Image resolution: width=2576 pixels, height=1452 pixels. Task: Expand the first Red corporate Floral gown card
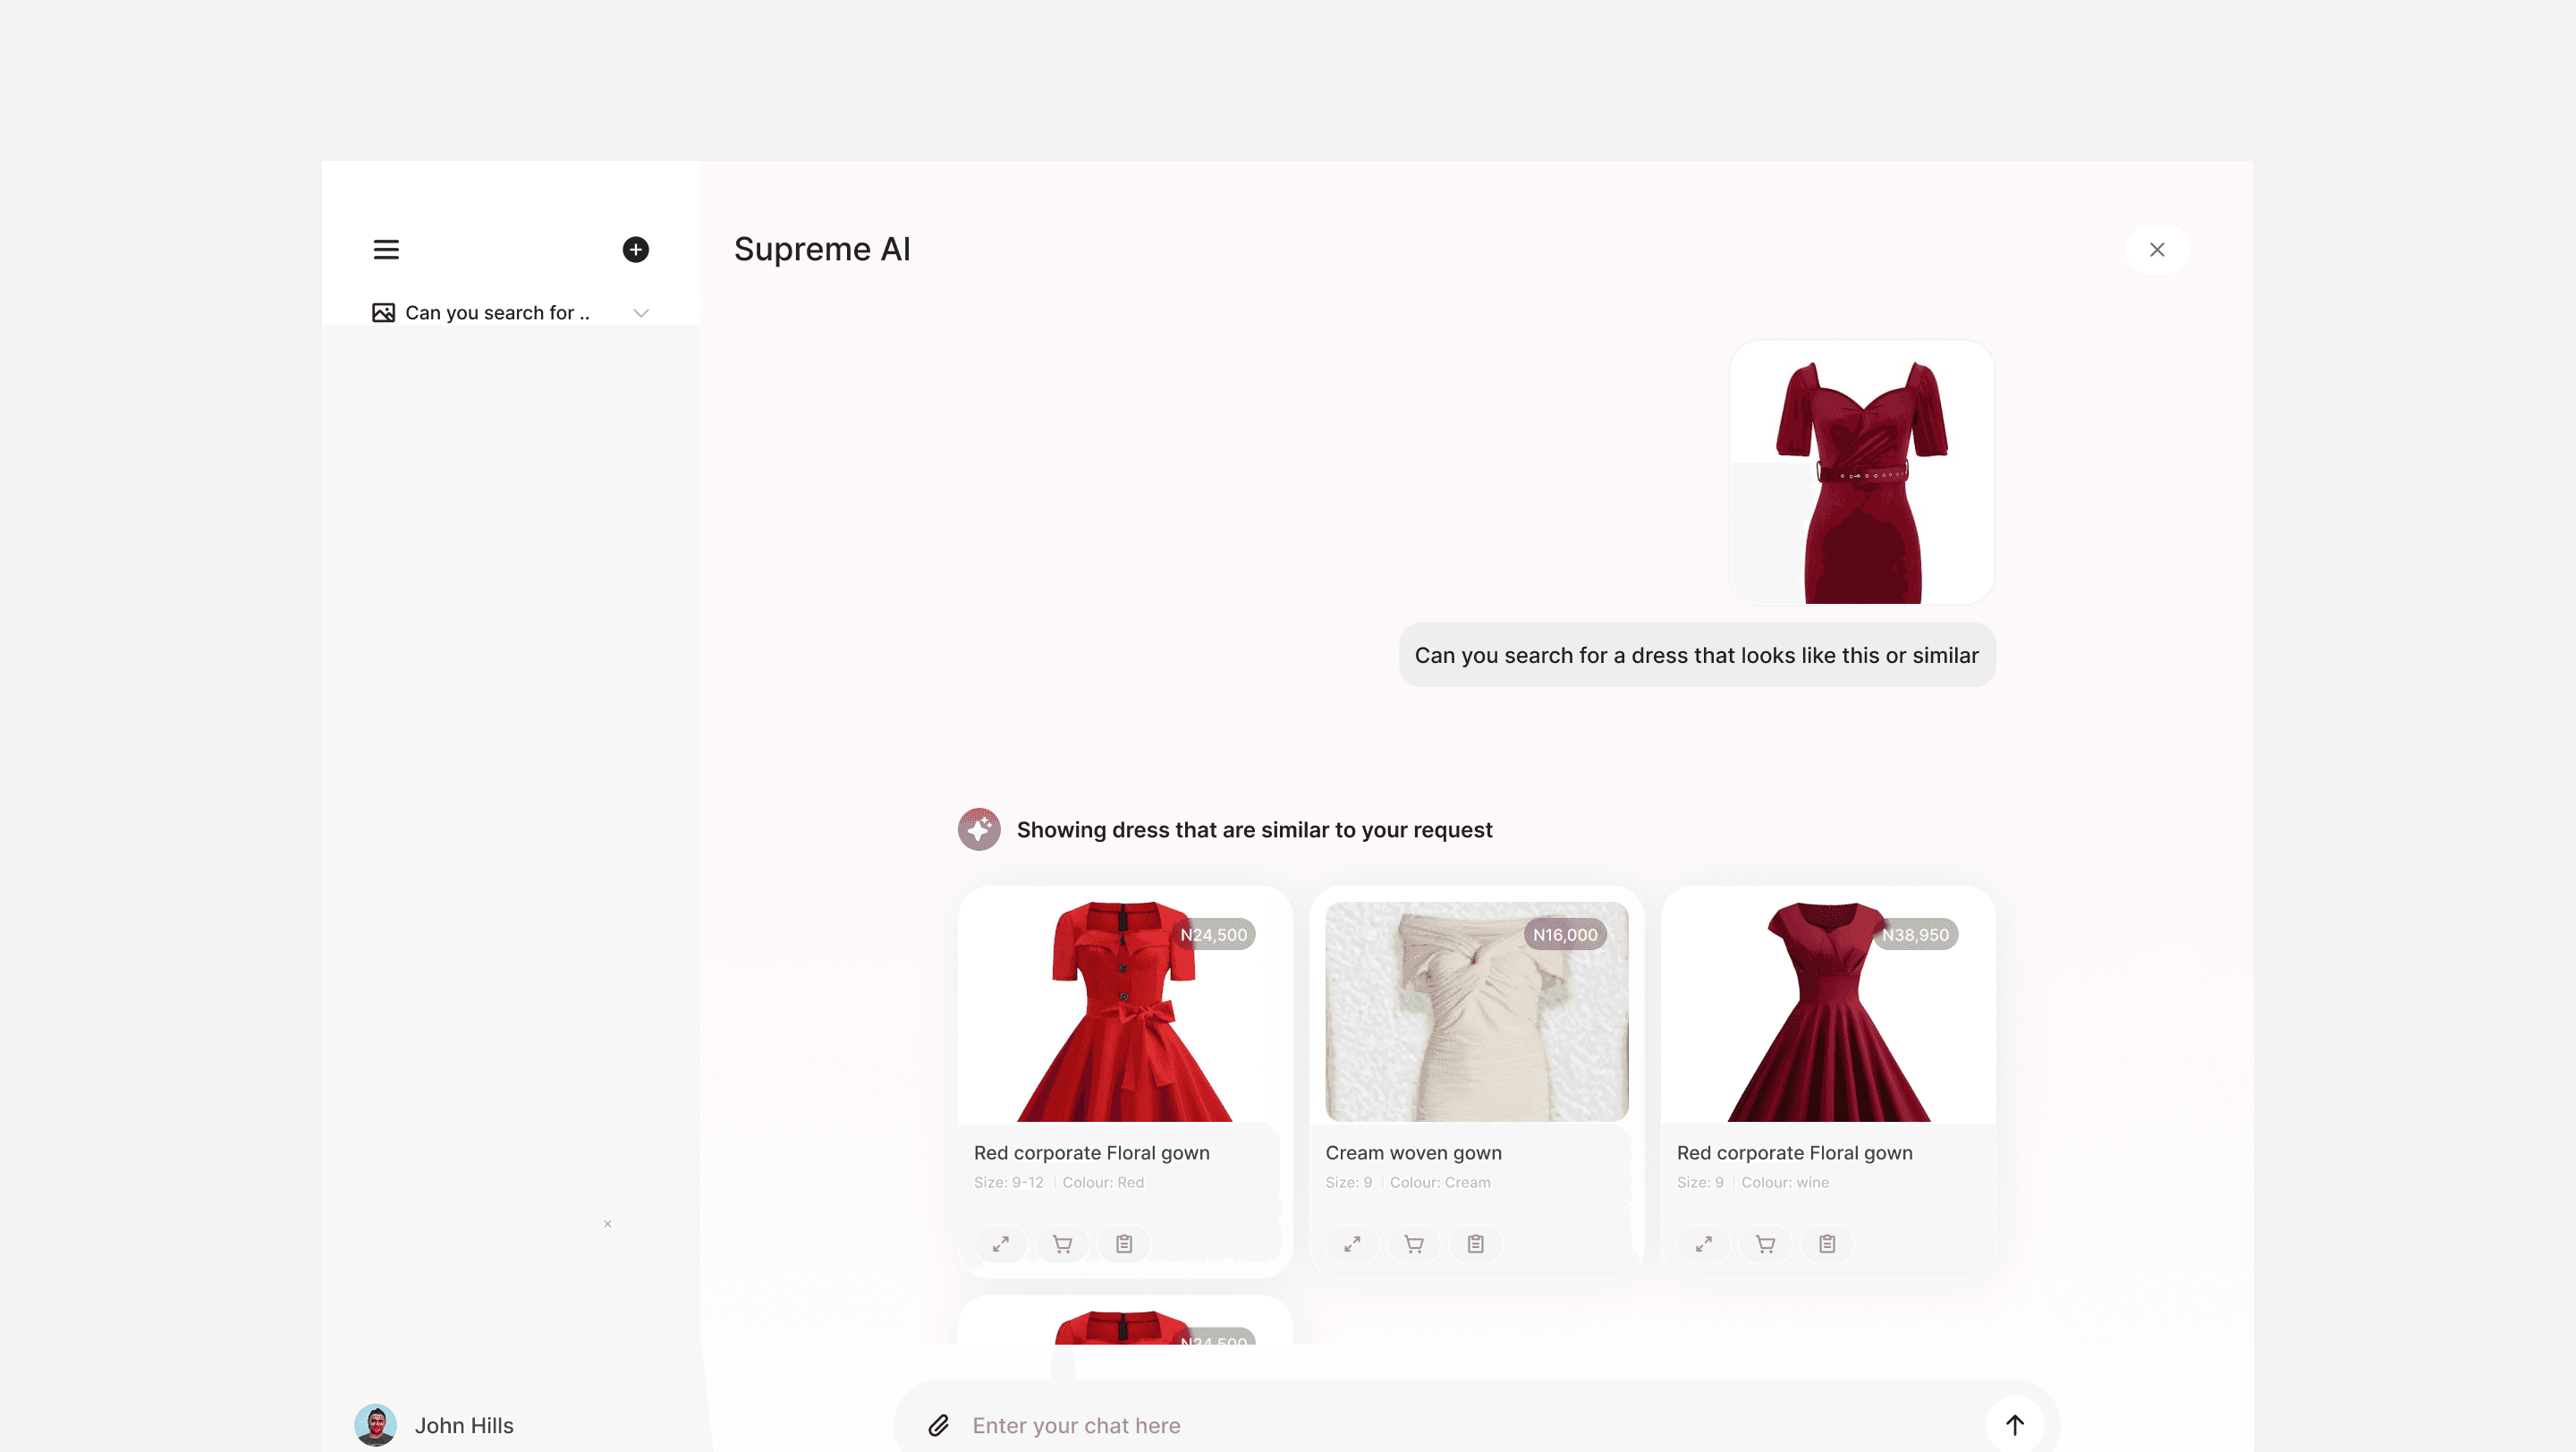point(1000,1244)
